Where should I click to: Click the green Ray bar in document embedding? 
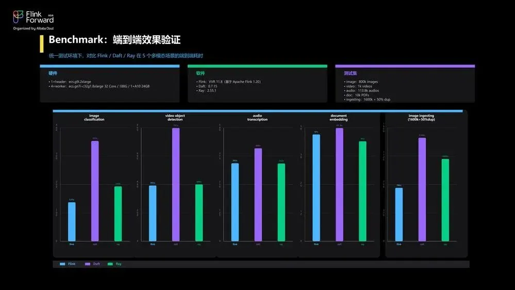(x=362, y=191)
